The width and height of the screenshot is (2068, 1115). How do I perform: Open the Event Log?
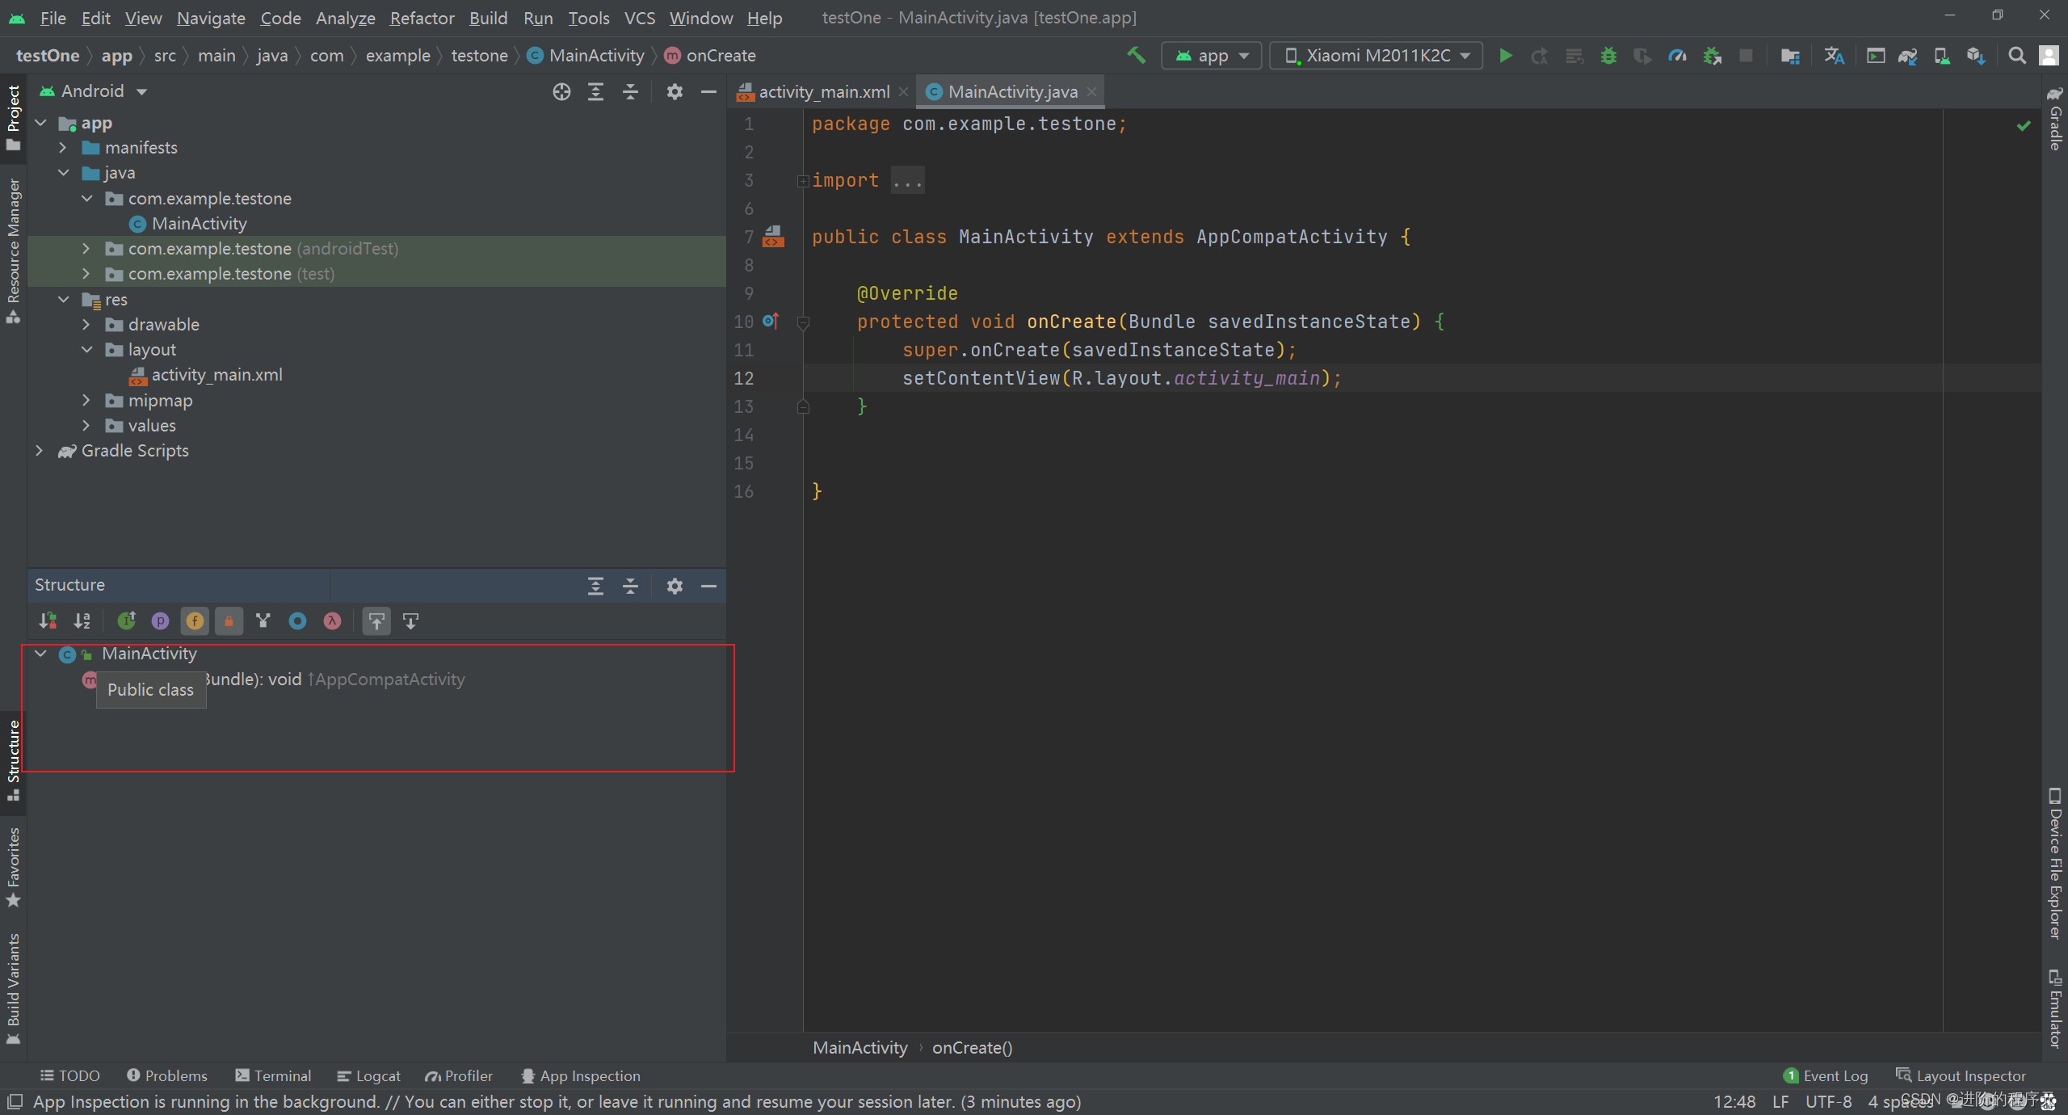click(x=1826, y=1076)
